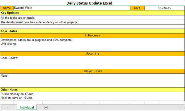
Task: Click the Date label cell
Action: click(x=137, y=8)
